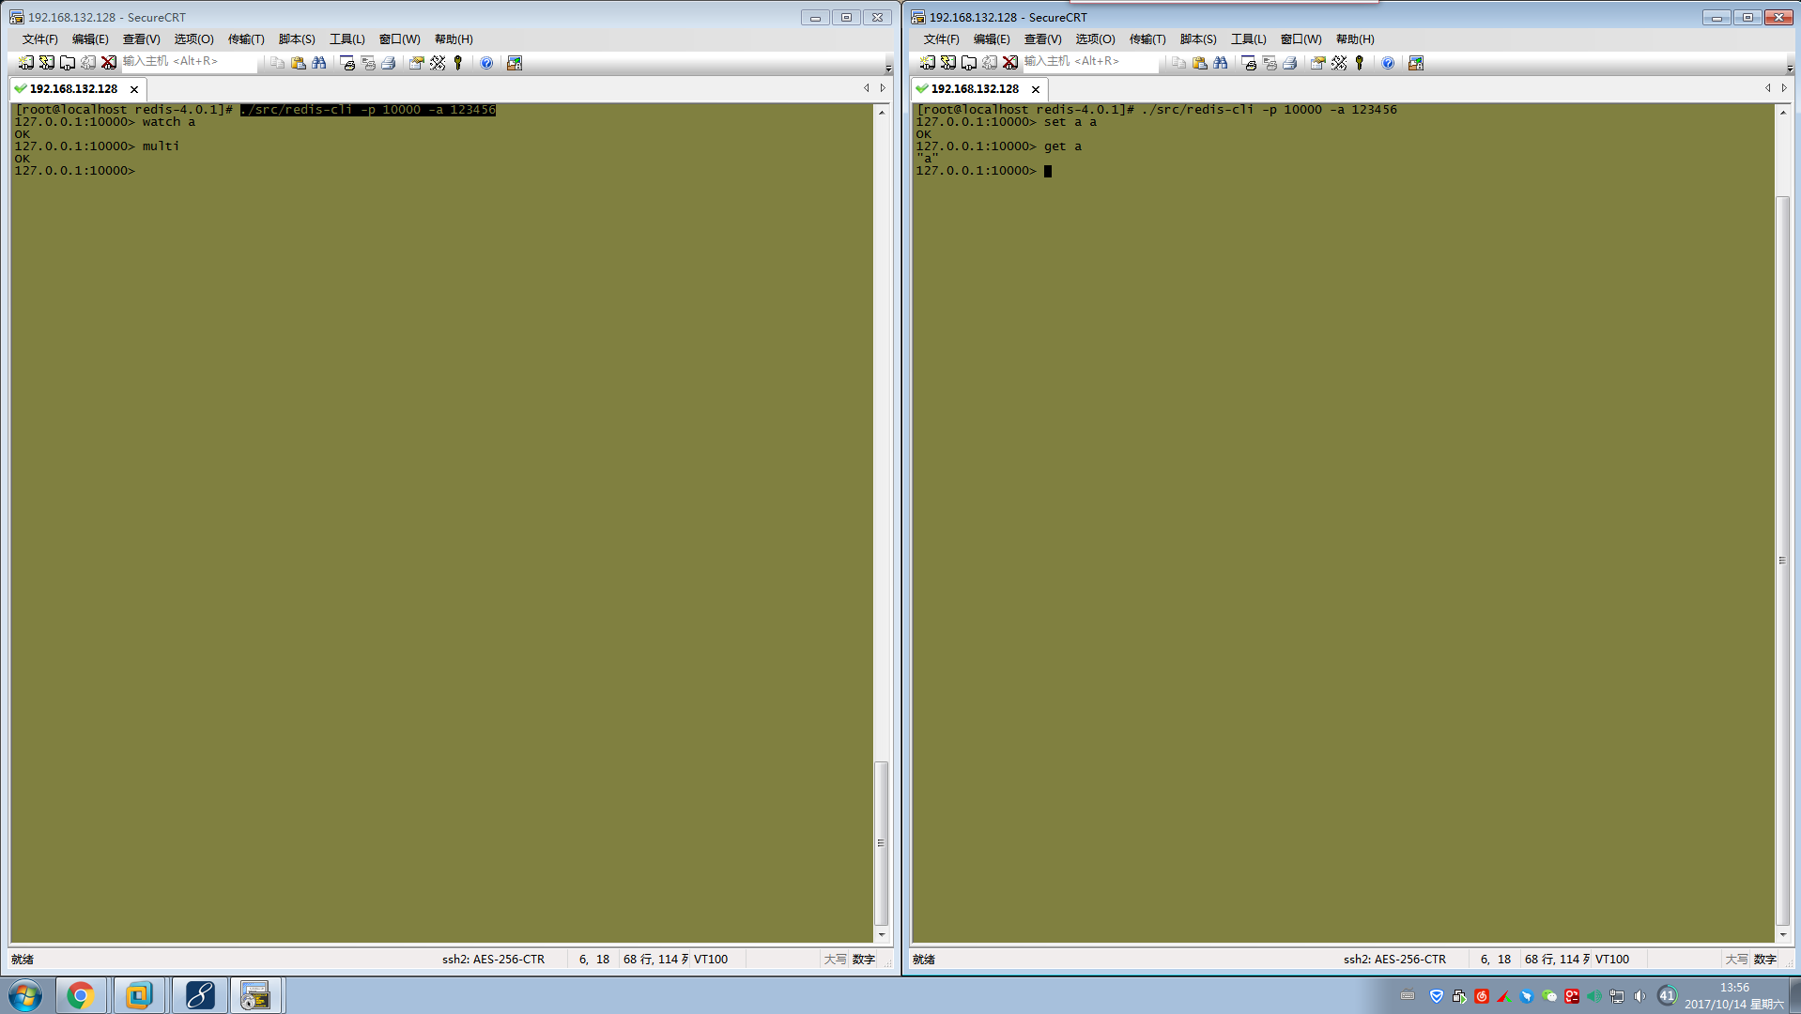Click Help question icon in left window

(x=486, y=63)
